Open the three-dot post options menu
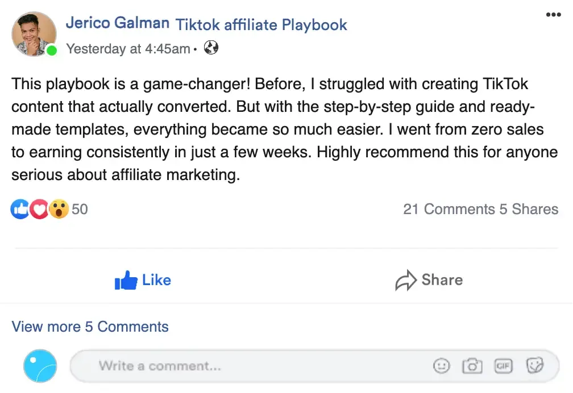Viewport: 573px width, 393px height. tap(553, 15)
